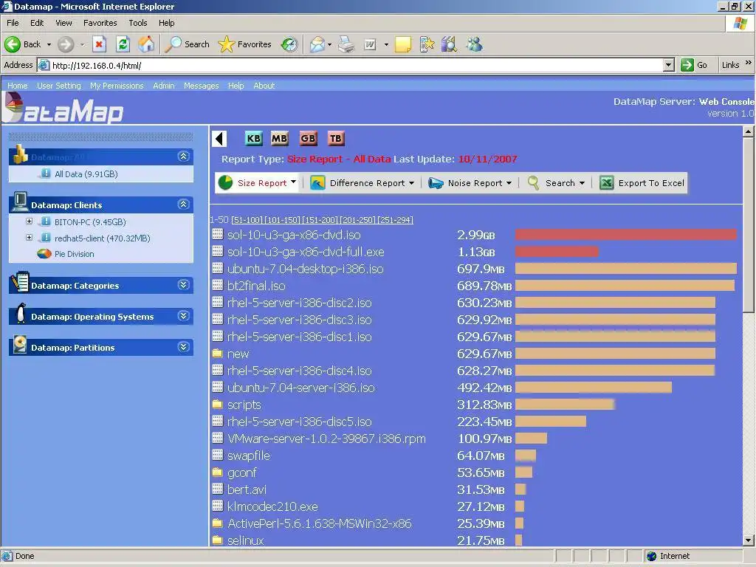Select the KB unit display icon

(x=254, y=138)
